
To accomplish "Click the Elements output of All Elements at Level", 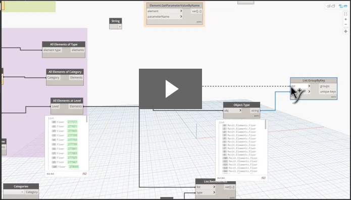I will tap(76, 107).
